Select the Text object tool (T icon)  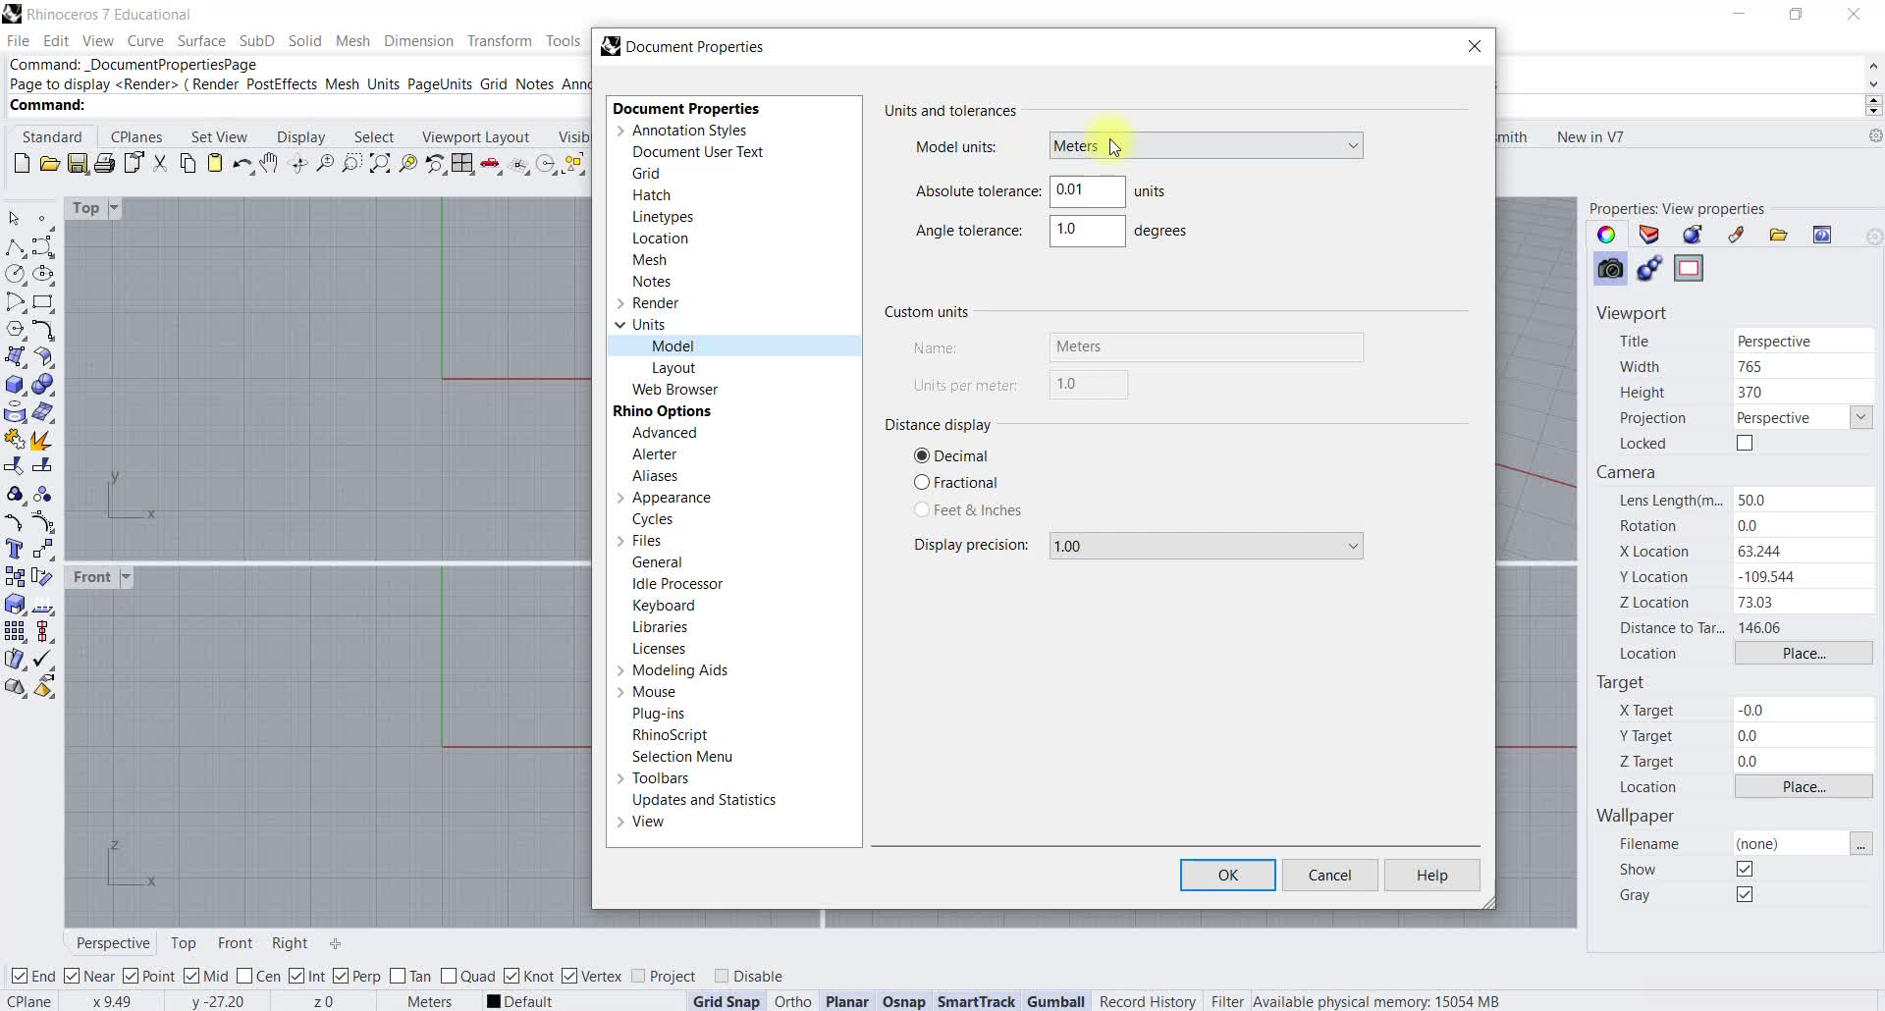(x=15, y=549)
